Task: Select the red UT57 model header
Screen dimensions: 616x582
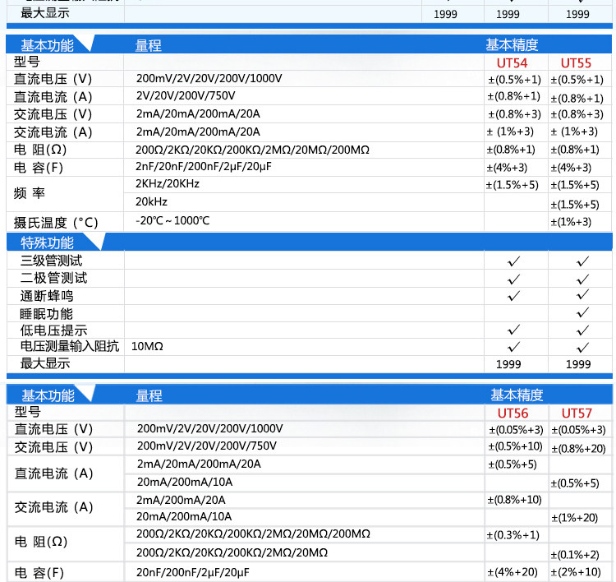Action: [577, 413]
